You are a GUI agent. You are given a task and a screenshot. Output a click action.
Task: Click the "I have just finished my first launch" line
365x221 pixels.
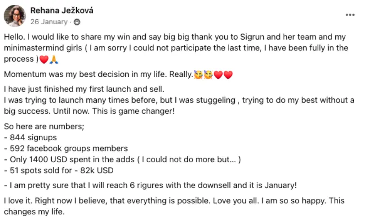(85, 89)
